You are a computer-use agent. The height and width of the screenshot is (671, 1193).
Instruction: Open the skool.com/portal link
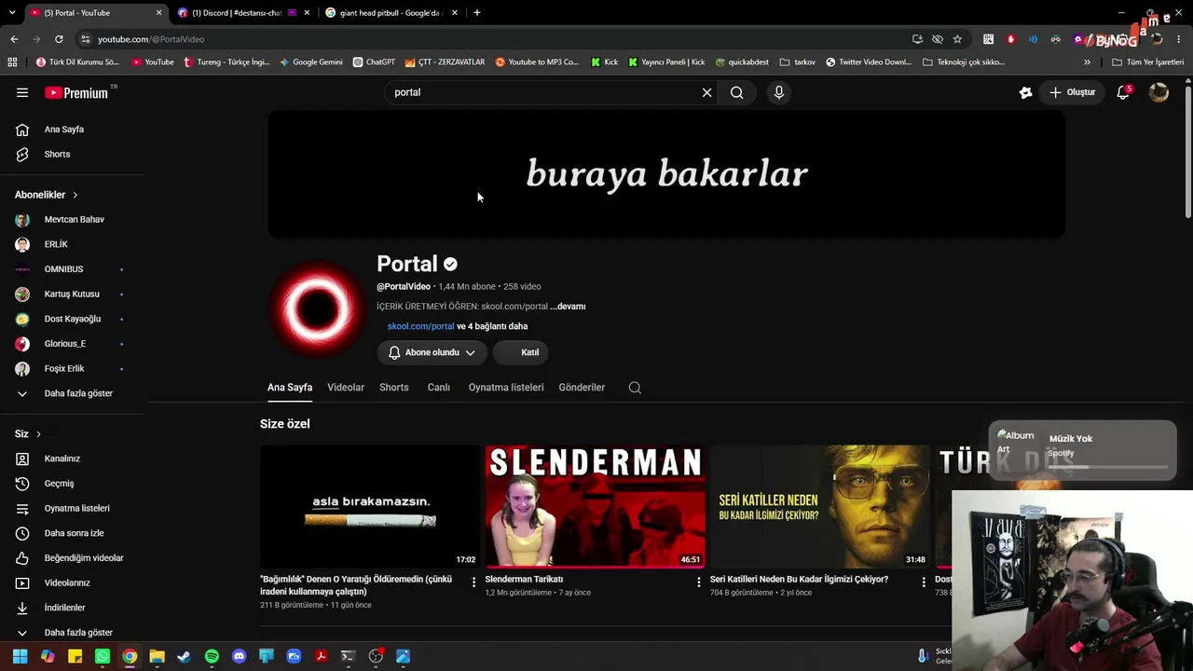coord(420,326)
